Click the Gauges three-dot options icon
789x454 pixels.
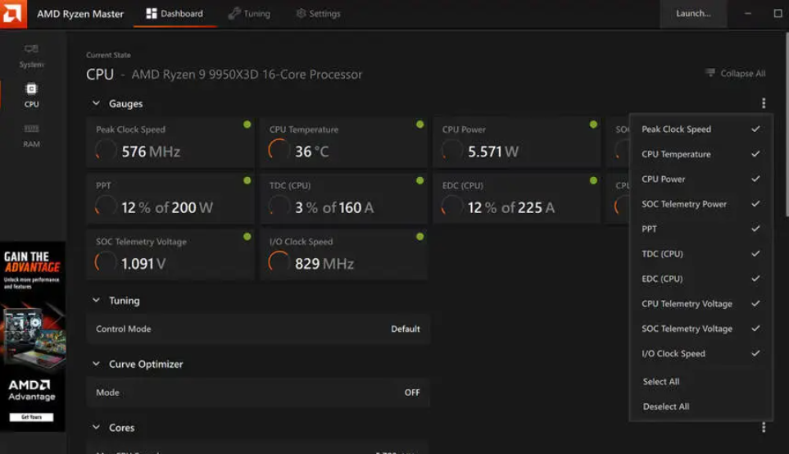coord(763,103)
